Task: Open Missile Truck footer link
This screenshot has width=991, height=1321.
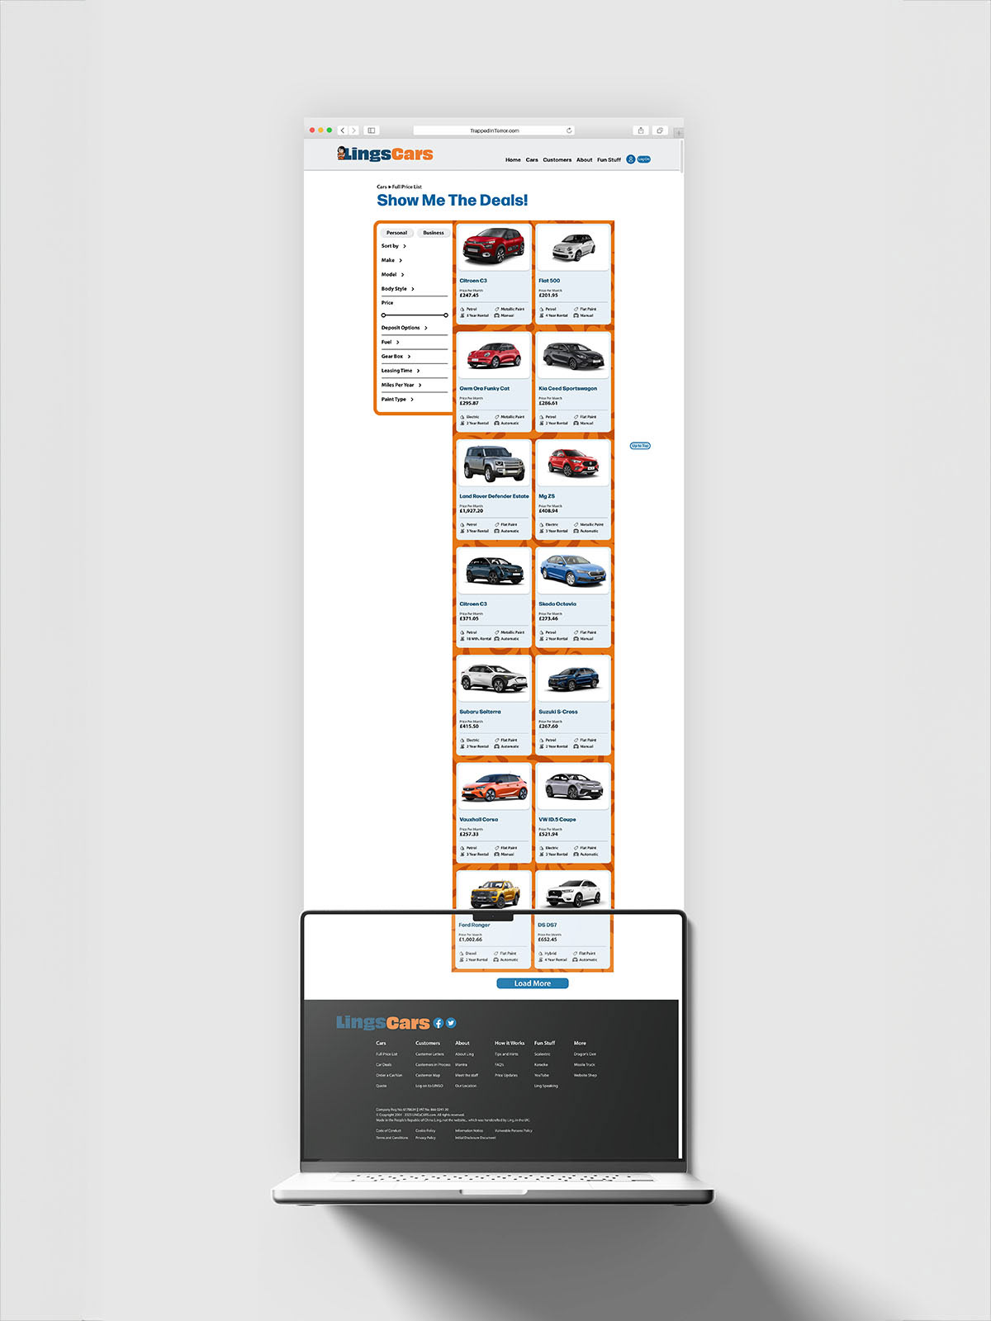Action: [585, 1065]
